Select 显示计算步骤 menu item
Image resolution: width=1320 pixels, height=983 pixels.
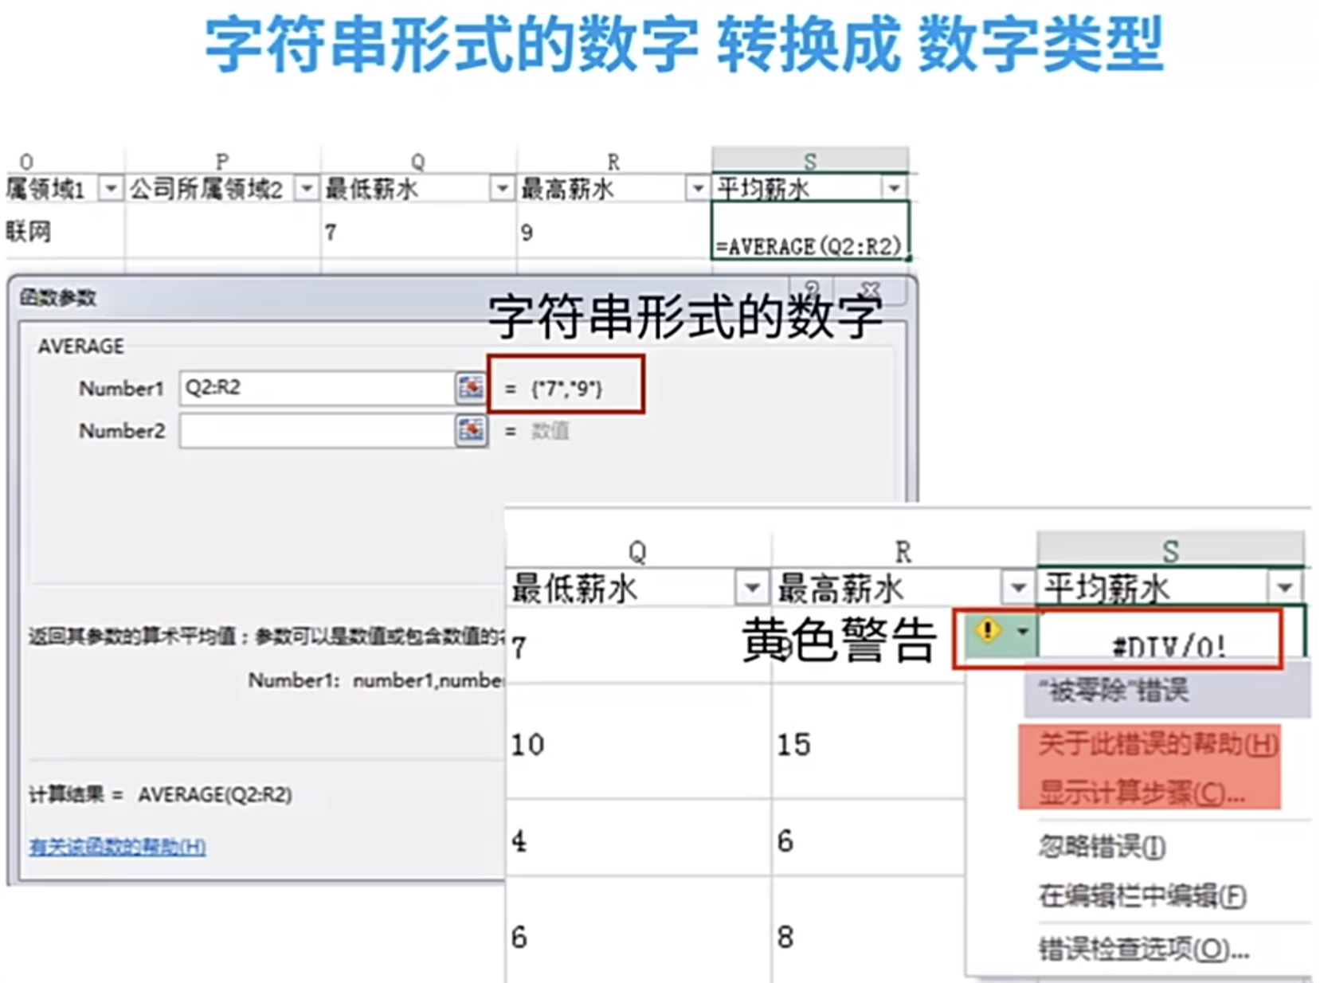[x=1142, y=793]
